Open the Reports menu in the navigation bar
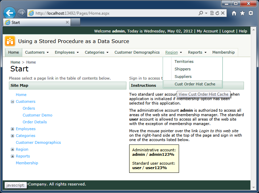Image resolution: width=259 pixels, height=193 pixels. (197, 52)
